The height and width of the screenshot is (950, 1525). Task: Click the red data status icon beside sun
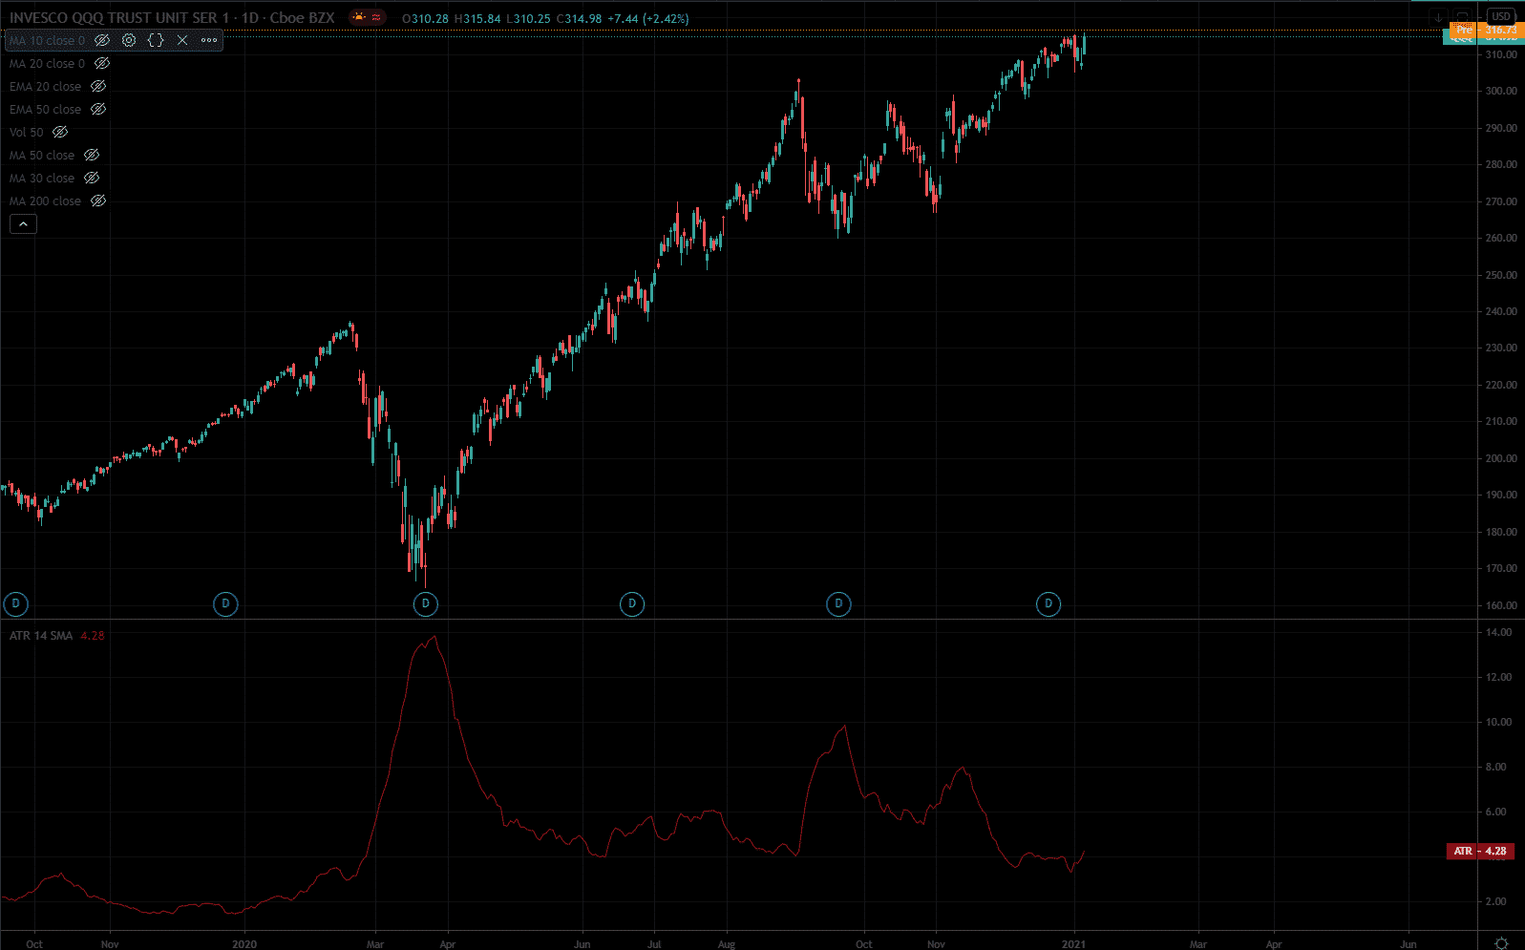(x=376, y=17)
